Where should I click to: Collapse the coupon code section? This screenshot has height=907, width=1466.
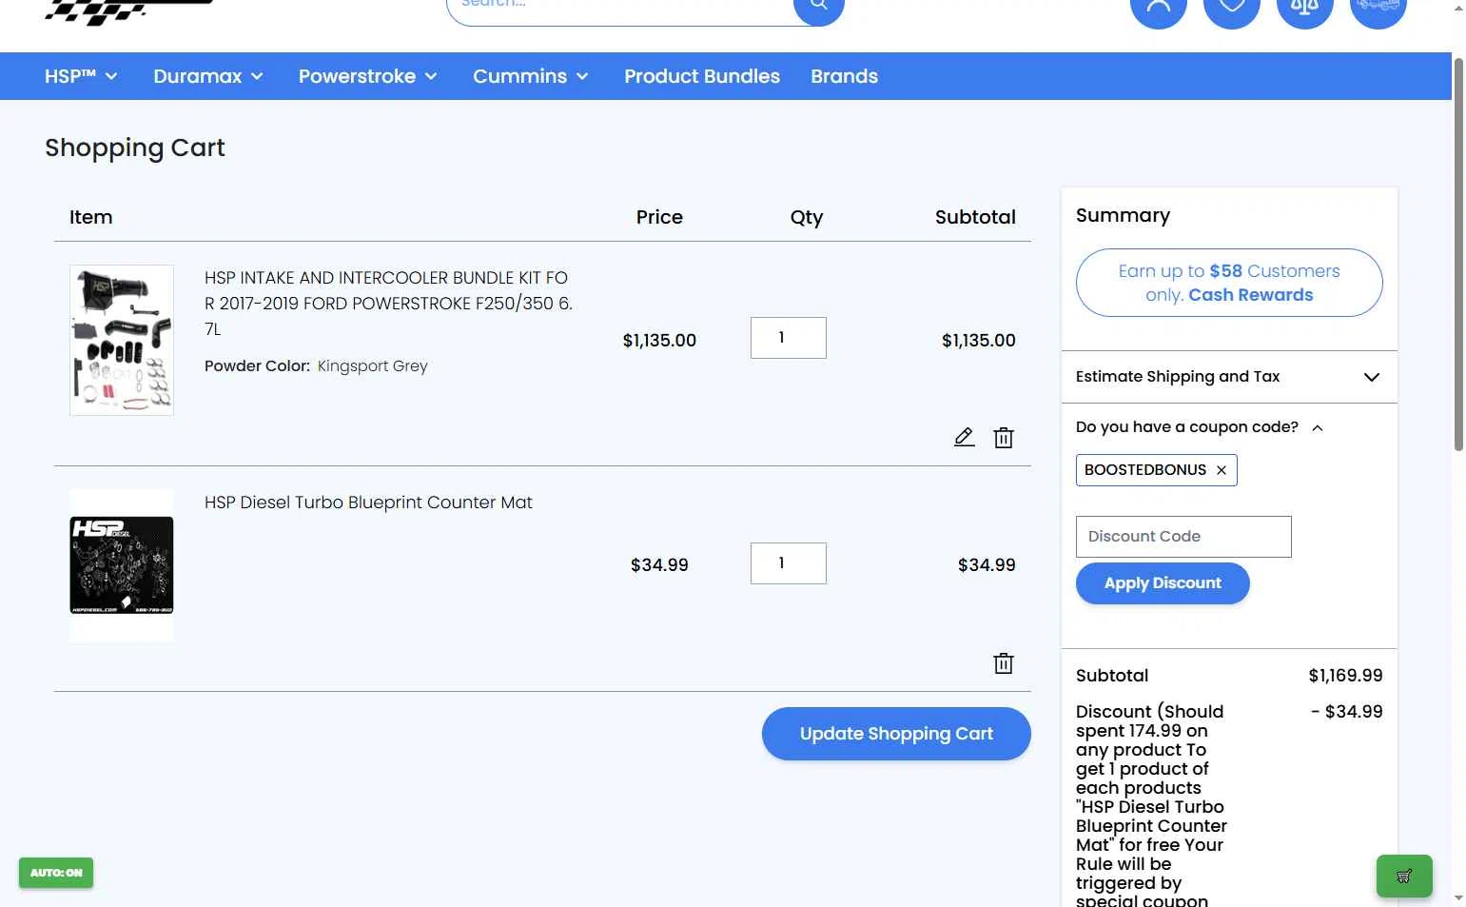coord(1200,427)
